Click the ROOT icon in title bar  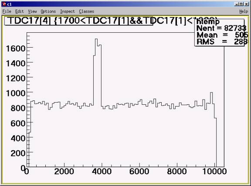pyautogui.click(x=4, y=4)
